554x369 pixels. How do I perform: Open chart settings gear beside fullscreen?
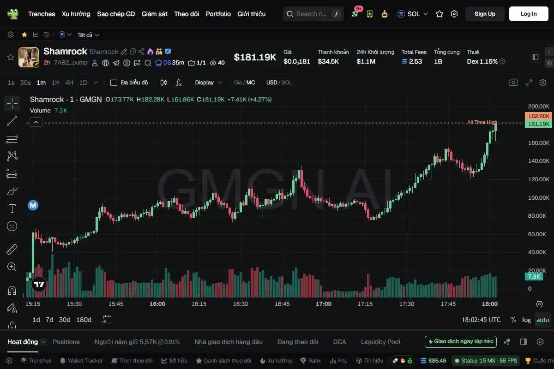(542, 83)
